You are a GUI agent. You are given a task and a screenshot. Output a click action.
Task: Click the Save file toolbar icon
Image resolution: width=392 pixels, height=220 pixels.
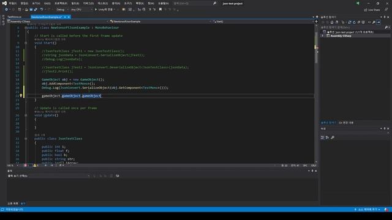coord(31,10)
